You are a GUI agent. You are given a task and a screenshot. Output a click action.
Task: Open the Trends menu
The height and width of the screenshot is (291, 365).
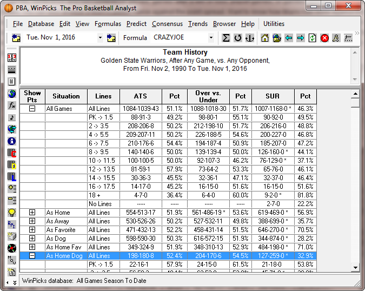[198, 24]
